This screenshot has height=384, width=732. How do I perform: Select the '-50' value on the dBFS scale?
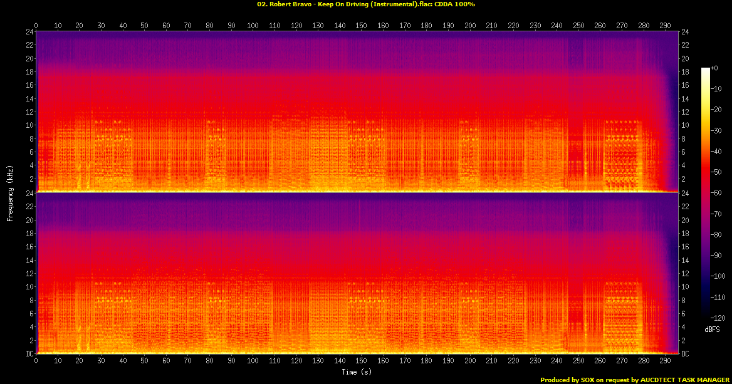(716, 172)
